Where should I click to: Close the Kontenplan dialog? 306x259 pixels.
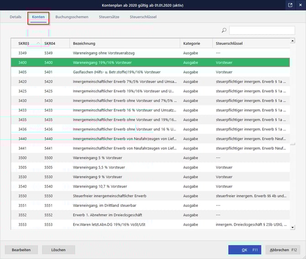[x=301, y=5]
